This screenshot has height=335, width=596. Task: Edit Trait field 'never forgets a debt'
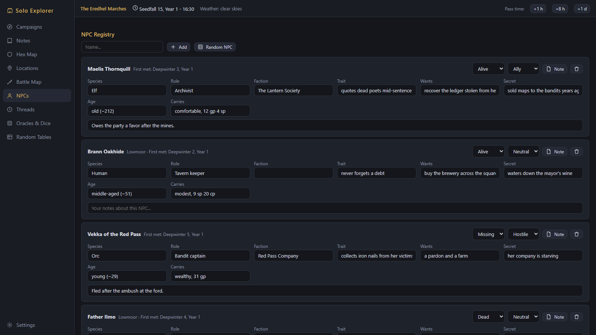tap(377, 173)
